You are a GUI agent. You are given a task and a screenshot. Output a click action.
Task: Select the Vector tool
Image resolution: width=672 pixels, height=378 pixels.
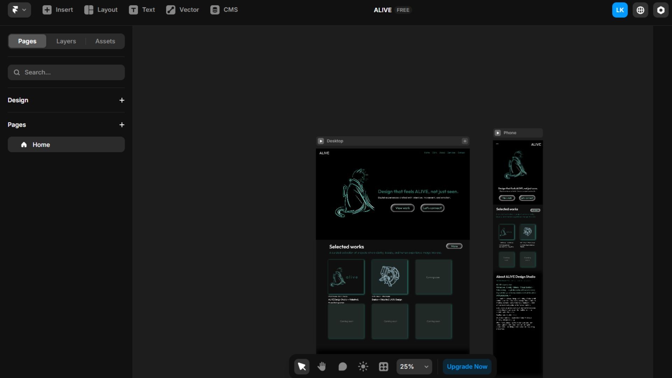click(x=182, y=10)
